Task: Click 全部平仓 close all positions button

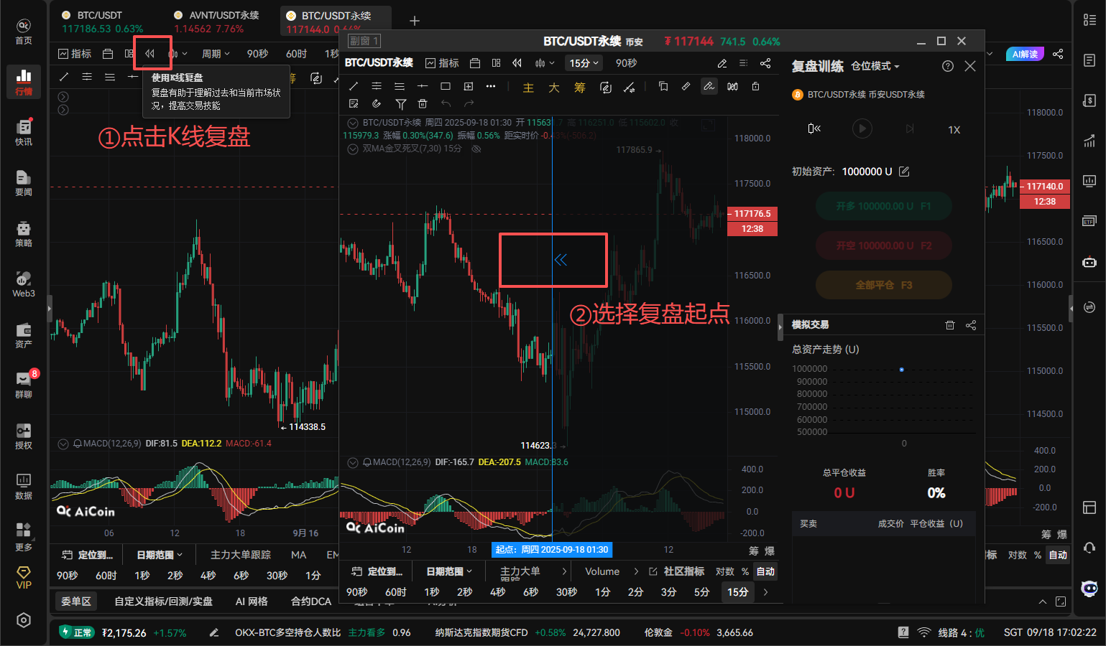Action: (x=883, y=285)
